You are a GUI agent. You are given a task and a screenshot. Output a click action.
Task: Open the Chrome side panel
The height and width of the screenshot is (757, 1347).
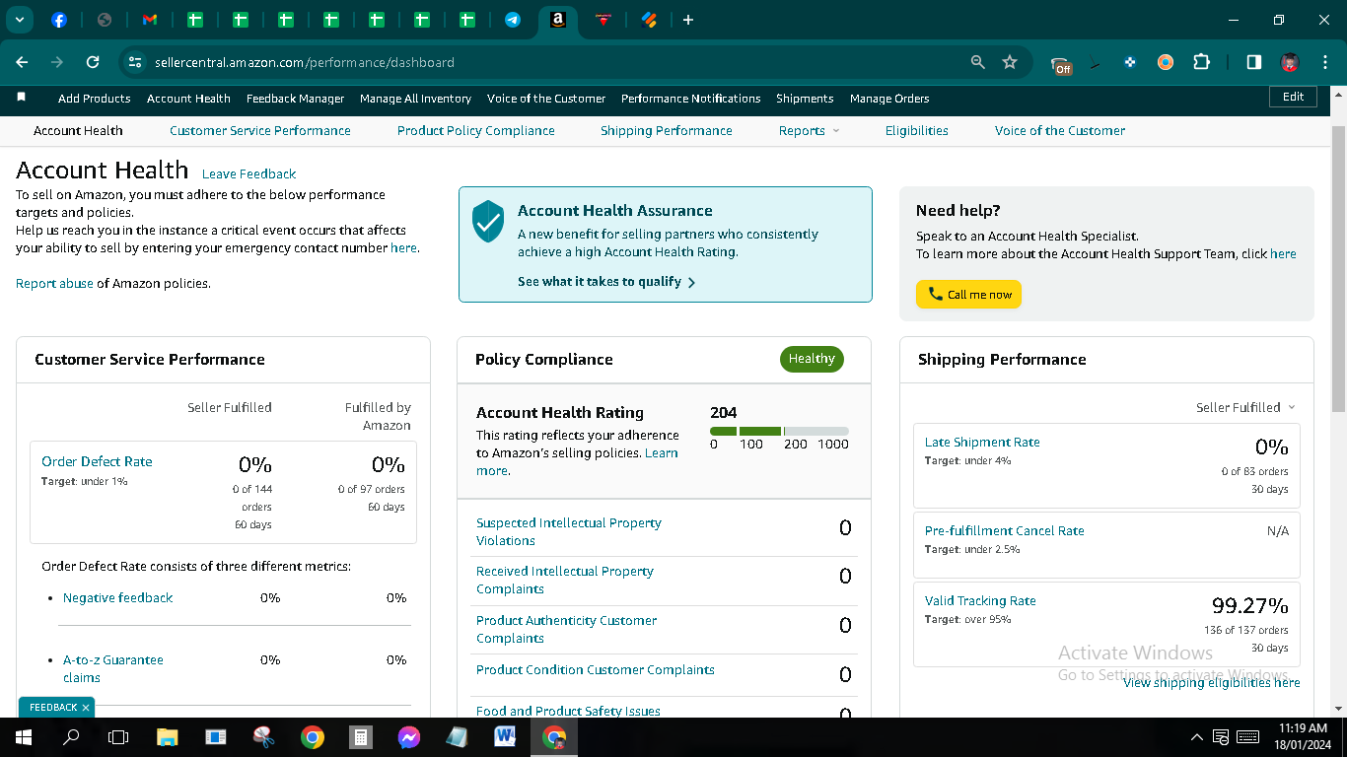tap(1254, 62)
